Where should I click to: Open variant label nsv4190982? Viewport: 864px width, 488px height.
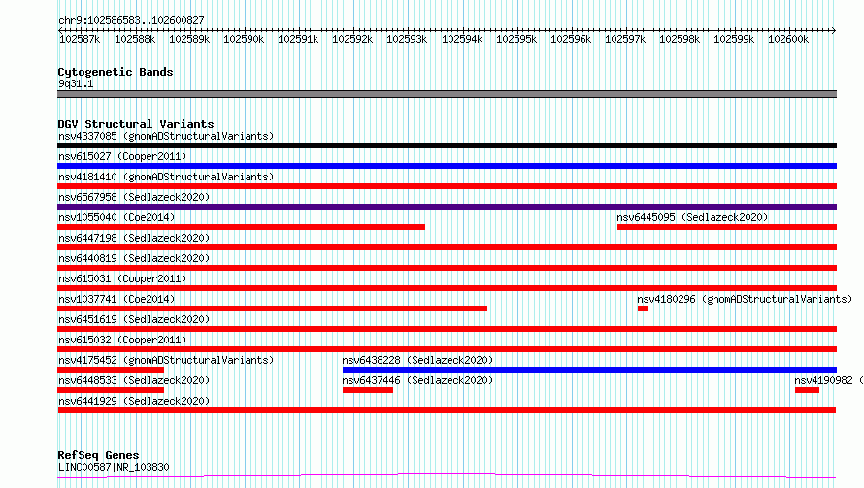click(823, 380)
